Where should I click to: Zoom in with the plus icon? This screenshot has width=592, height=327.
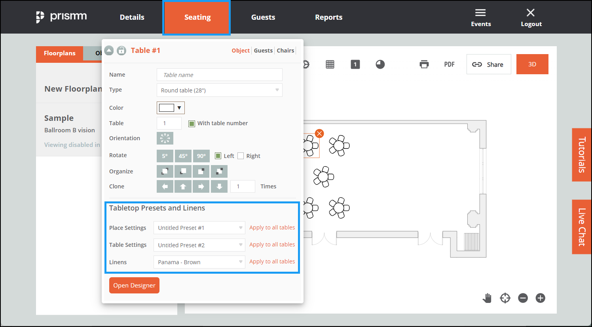pyautogui.click(x=541, y=298)
